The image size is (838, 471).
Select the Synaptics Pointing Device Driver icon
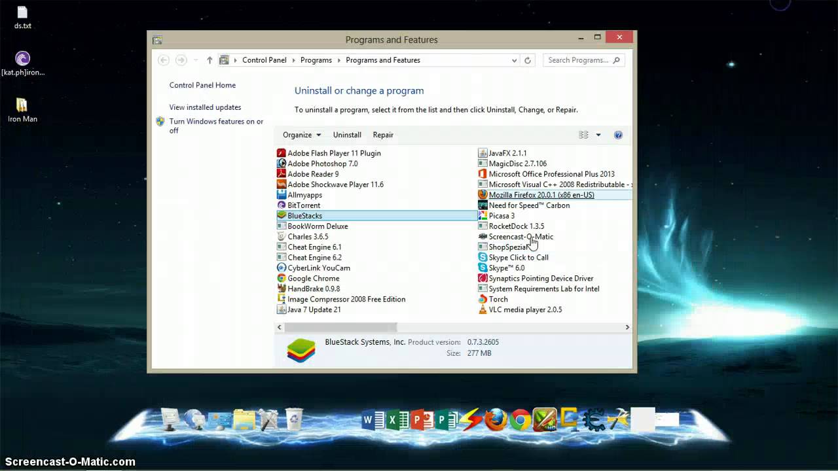(x=483, y=279)
